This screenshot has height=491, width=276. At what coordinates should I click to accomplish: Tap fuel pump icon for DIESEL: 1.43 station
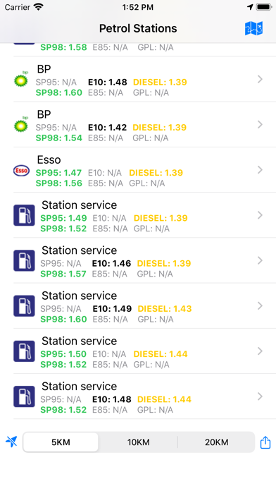(24, 305)
